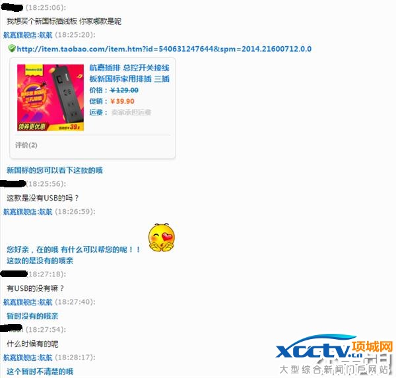The image size is (396, 378).
Task: Click the promotional price ¥39.90
Action: click(123, 101)
